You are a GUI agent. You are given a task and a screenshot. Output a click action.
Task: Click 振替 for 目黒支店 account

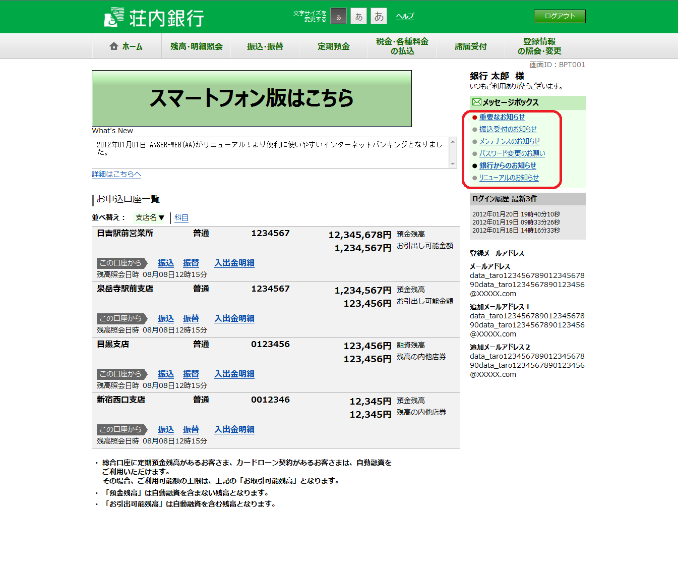191,374
